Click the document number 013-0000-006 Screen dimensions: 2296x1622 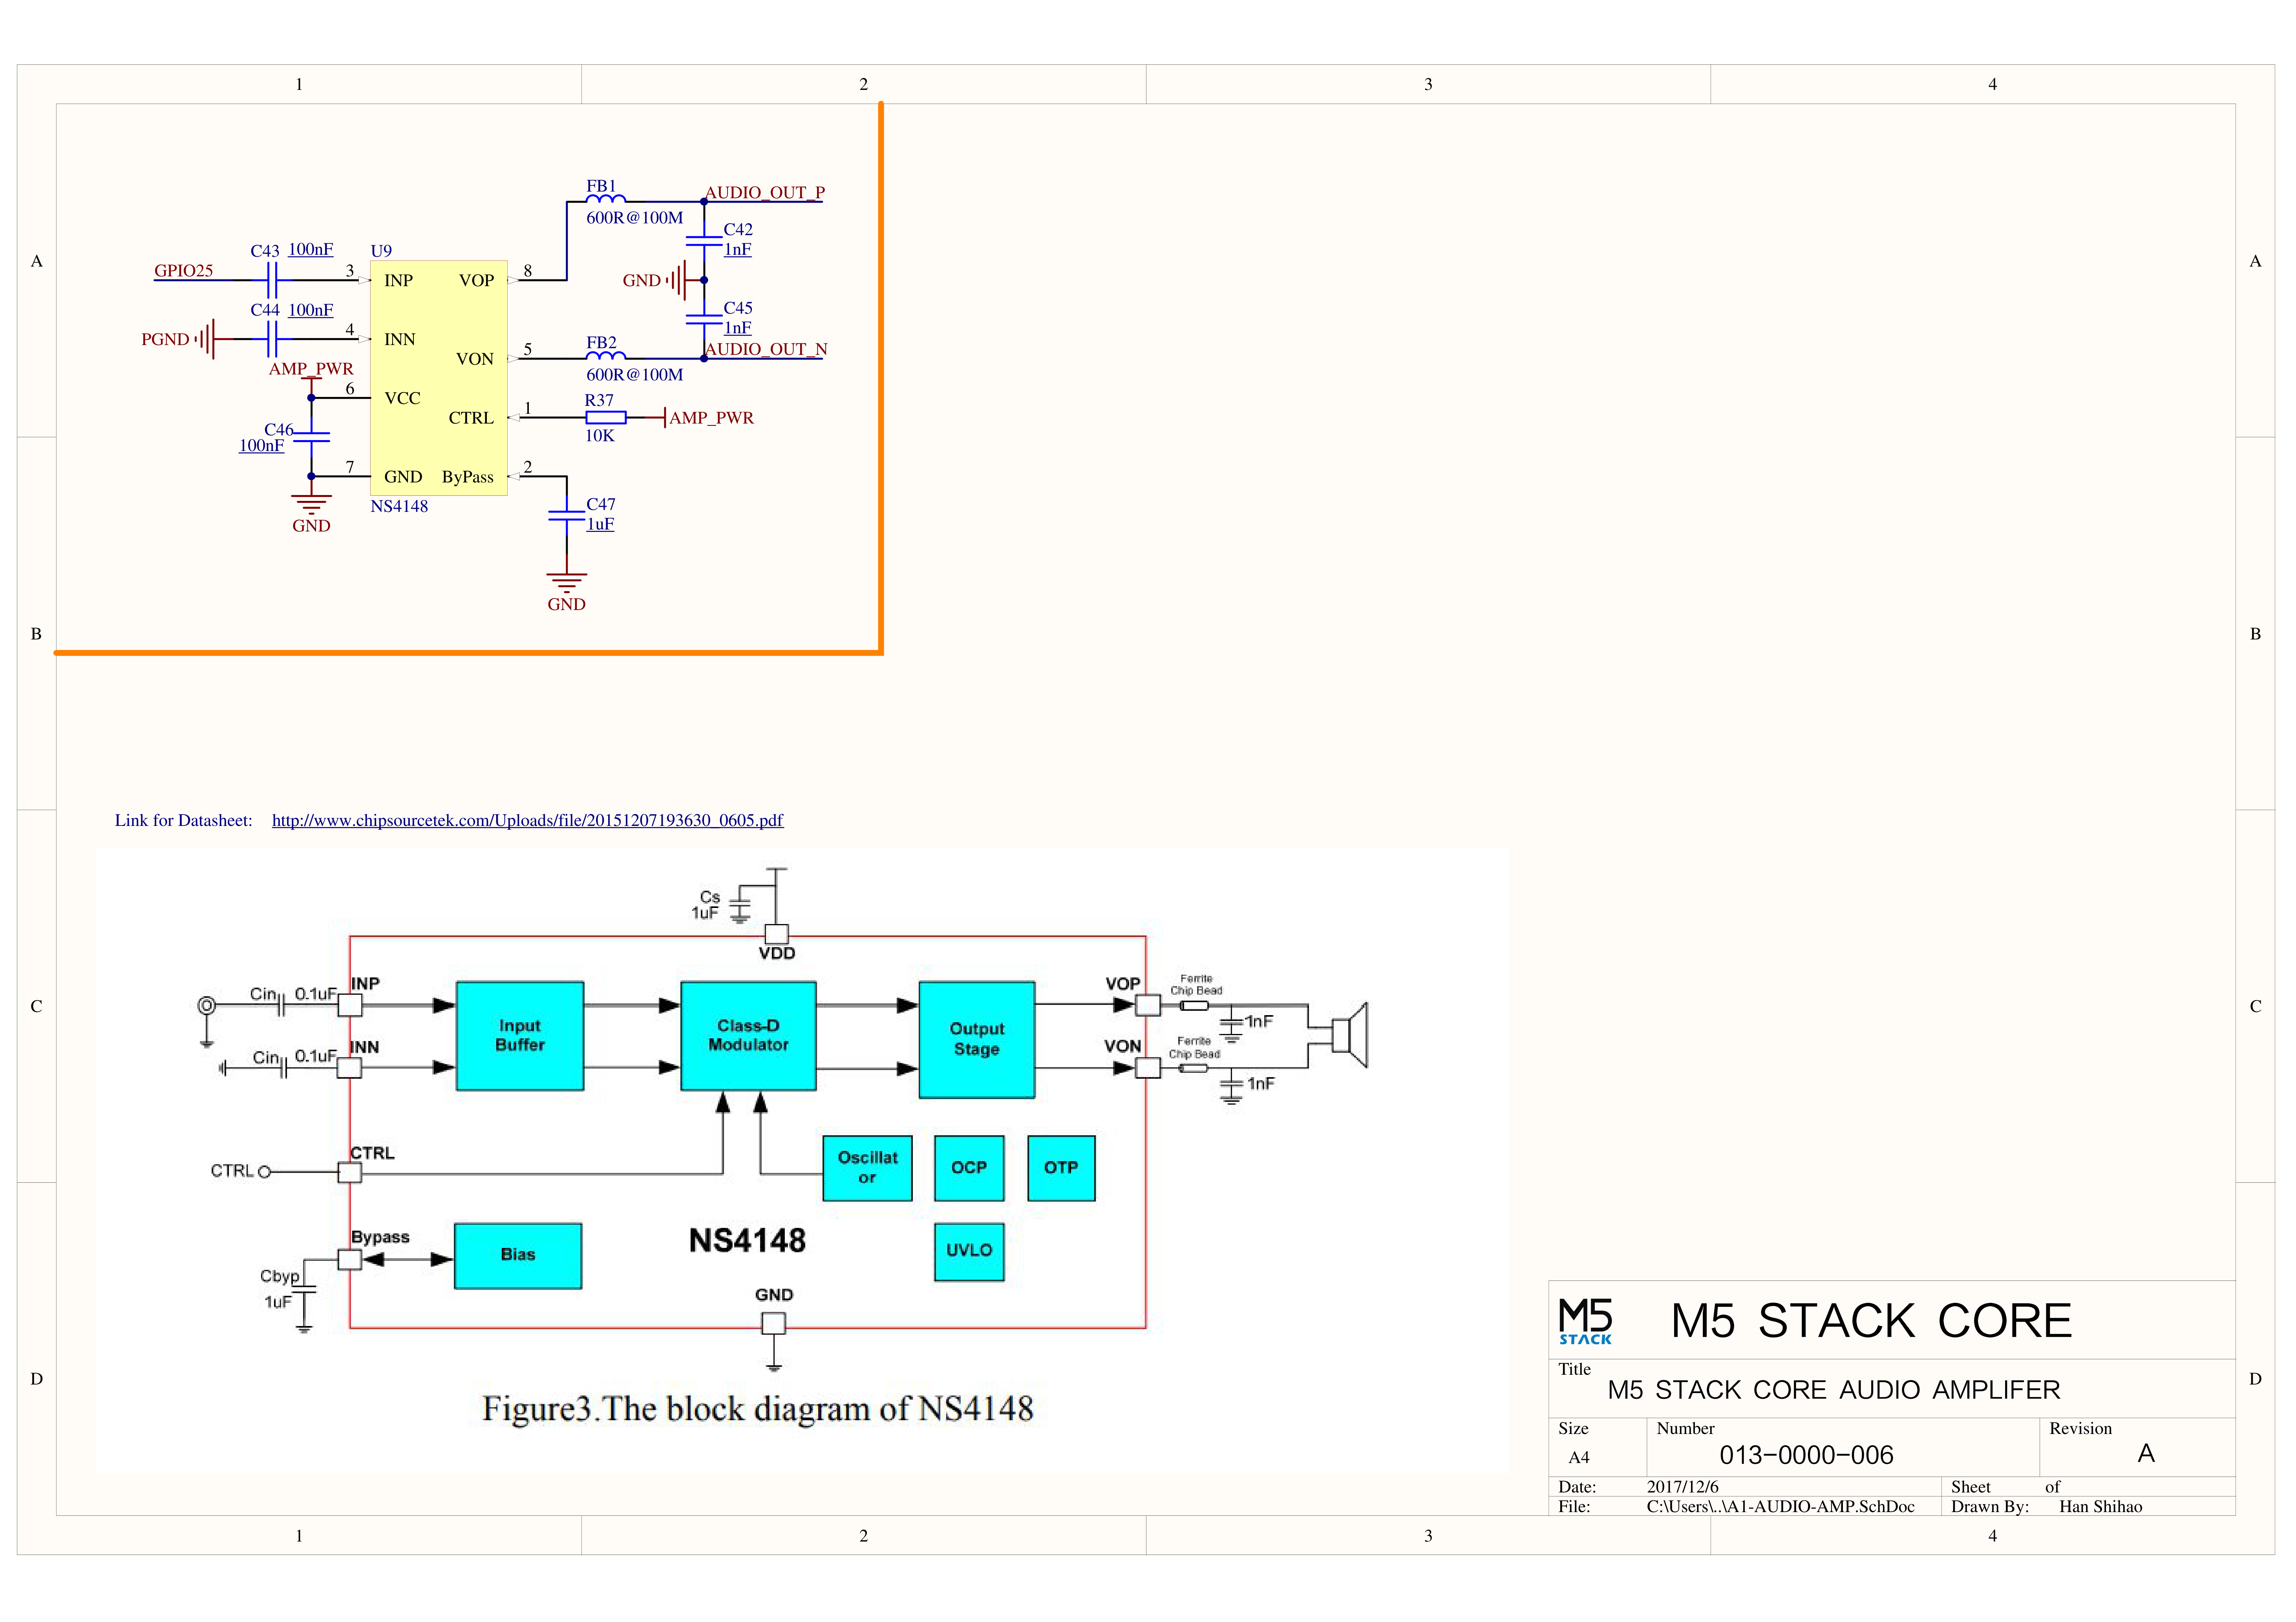(x=1806, y=1455)
